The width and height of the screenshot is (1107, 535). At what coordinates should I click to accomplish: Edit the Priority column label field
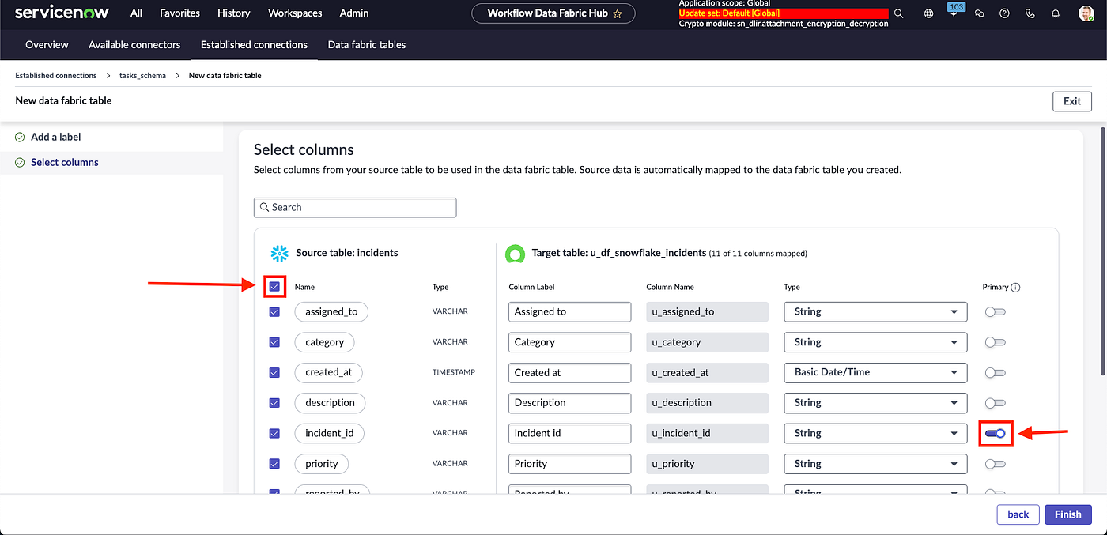(569, 464)
